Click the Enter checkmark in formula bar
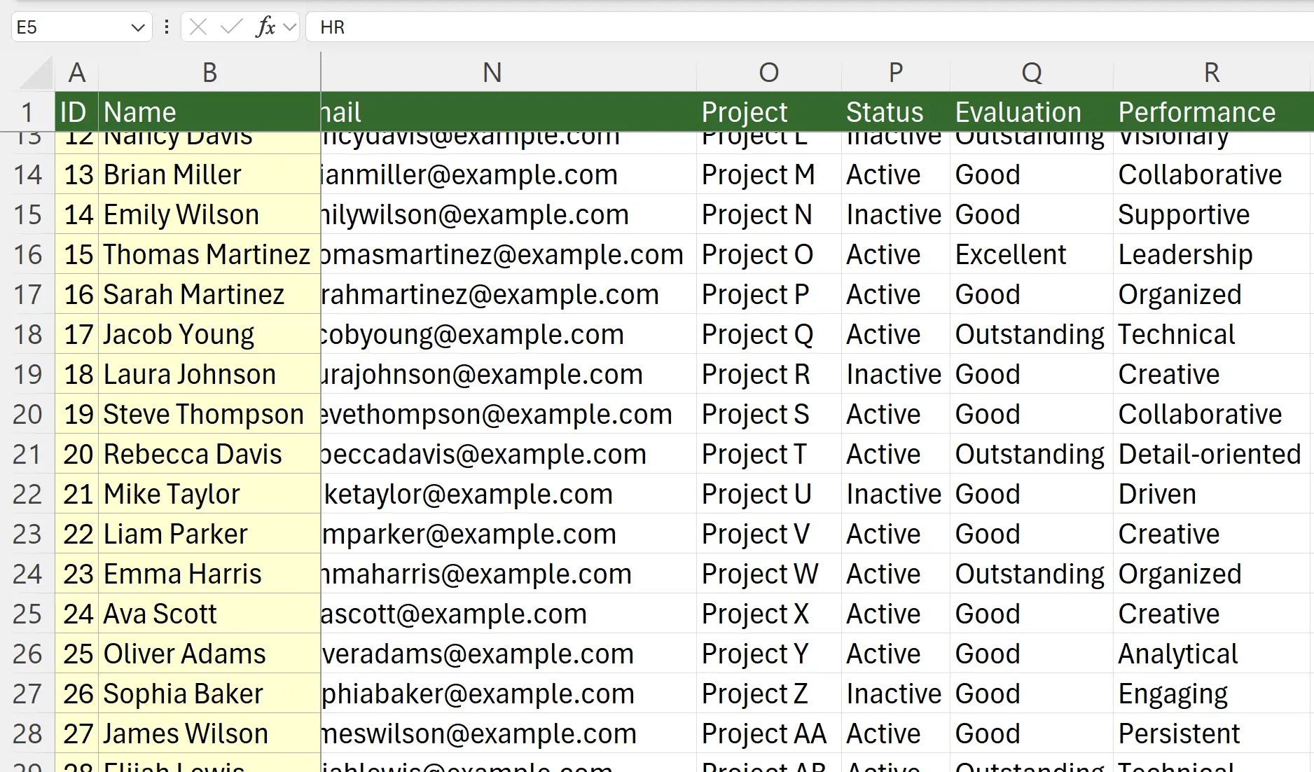This screenshot has height=772, width=1314. click(230, 27)
